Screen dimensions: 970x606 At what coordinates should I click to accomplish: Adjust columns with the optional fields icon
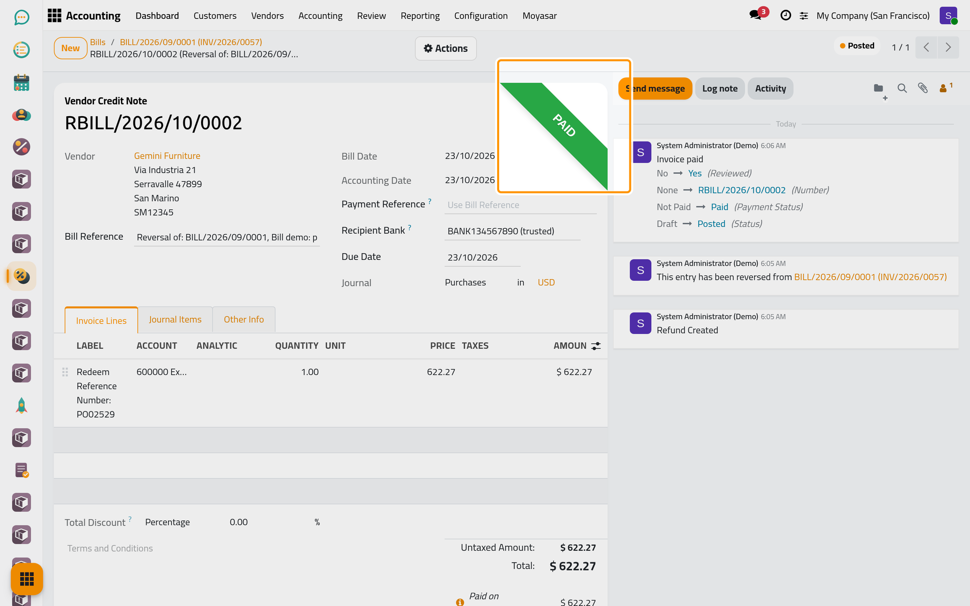click(596, 346)
